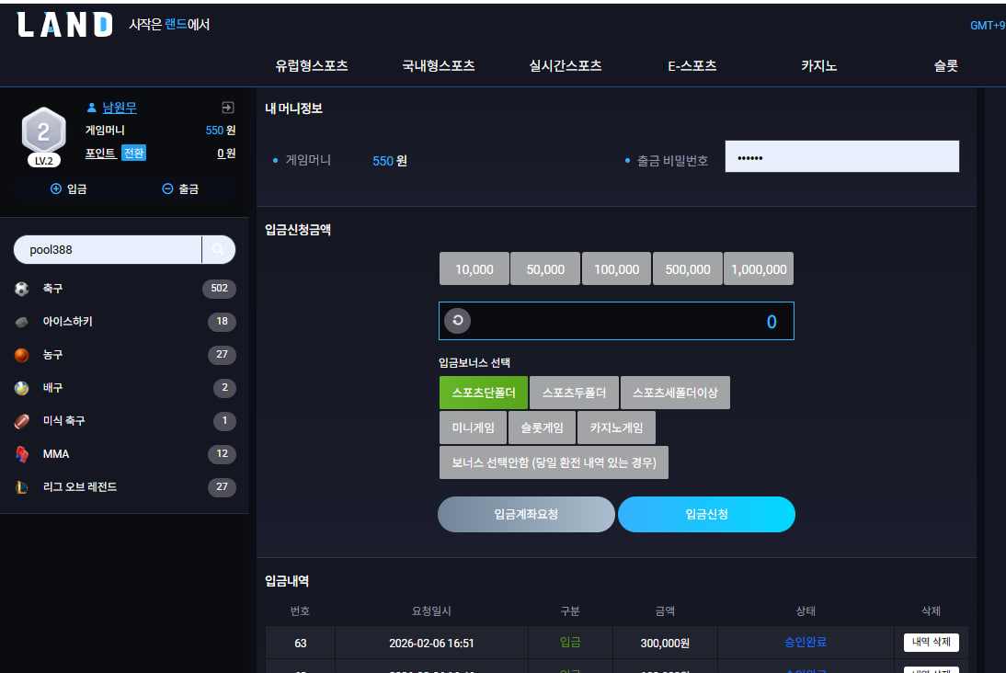Add 100,000 preset deposit amount
Viewport: 1006px width, 673px height.
(616, 268)
